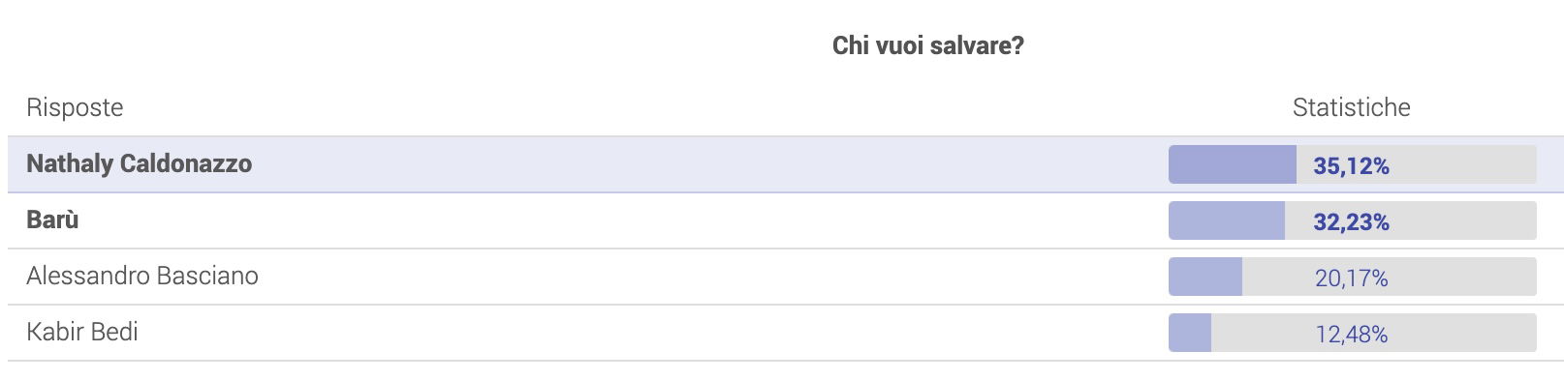Click the Statistiche column header
Screen dimensions: 1564x381
pyautogui.click(x=1352, y=107)
